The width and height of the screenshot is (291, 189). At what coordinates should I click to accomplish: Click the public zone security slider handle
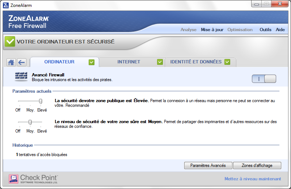(x=41, y=101)
